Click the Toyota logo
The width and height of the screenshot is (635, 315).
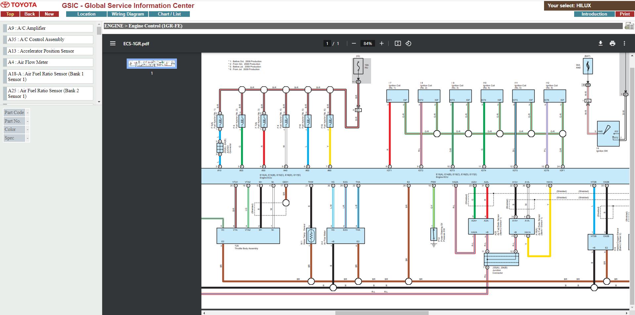click(x=19, y=5)
